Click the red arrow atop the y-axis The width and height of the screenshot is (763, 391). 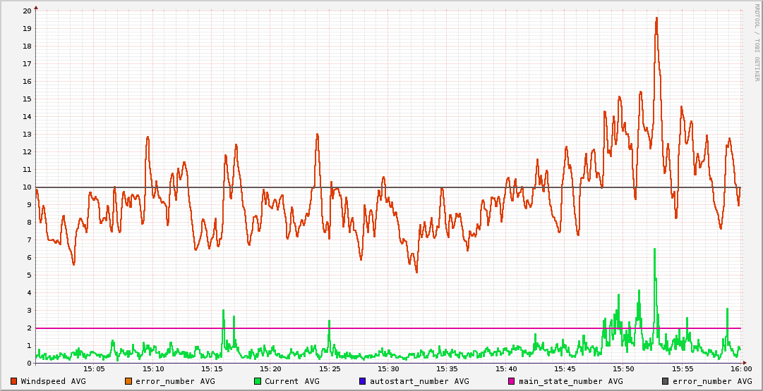[x=36, y=7]
